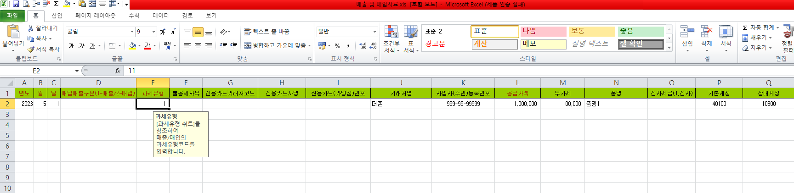Image resolution: width=794 pixels, height=193 pixels.
Task: Open font size 9 dropdown
Action: tap(153, 32)
